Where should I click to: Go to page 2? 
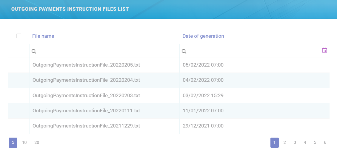284,143
